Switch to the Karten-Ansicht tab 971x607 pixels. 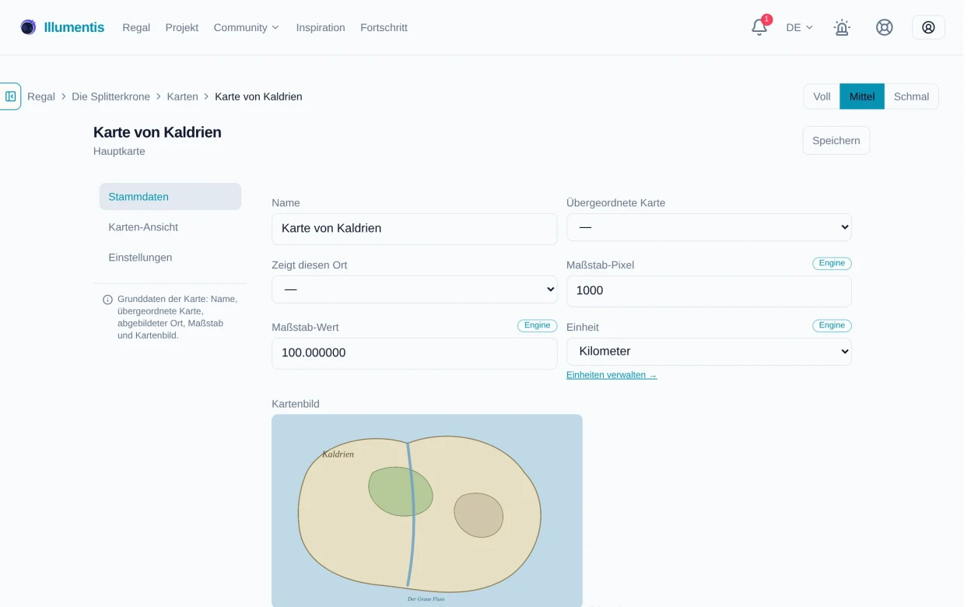click(x=170, y=227)
